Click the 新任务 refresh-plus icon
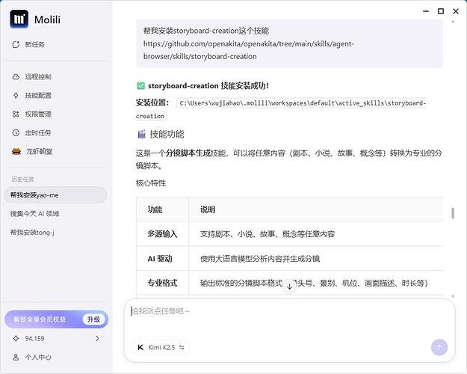467x374 pixels. [x=16, y=44]
